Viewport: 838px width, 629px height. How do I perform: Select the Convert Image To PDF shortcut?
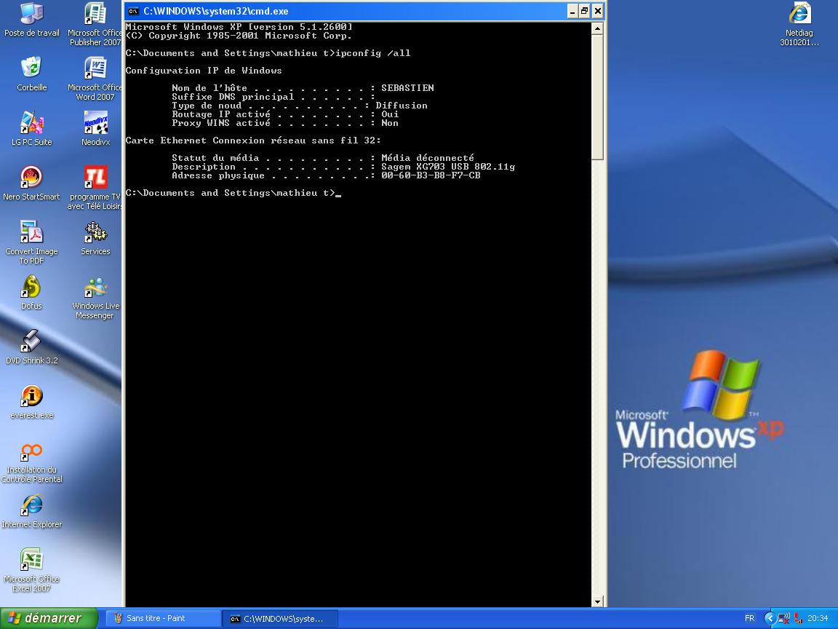coord(31,242)
